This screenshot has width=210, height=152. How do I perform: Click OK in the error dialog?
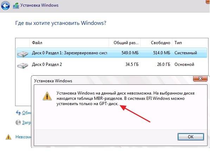(191, 137)
